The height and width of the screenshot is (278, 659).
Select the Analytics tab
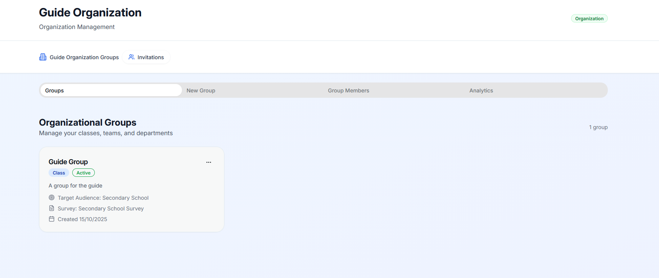point(481,91)
